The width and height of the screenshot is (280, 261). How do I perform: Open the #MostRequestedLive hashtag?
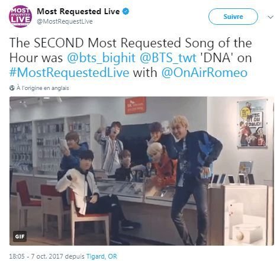69,73
